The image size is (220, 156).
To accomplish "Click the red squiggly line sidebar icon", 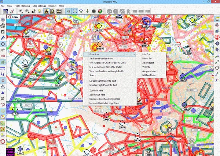I will [3, 105].
